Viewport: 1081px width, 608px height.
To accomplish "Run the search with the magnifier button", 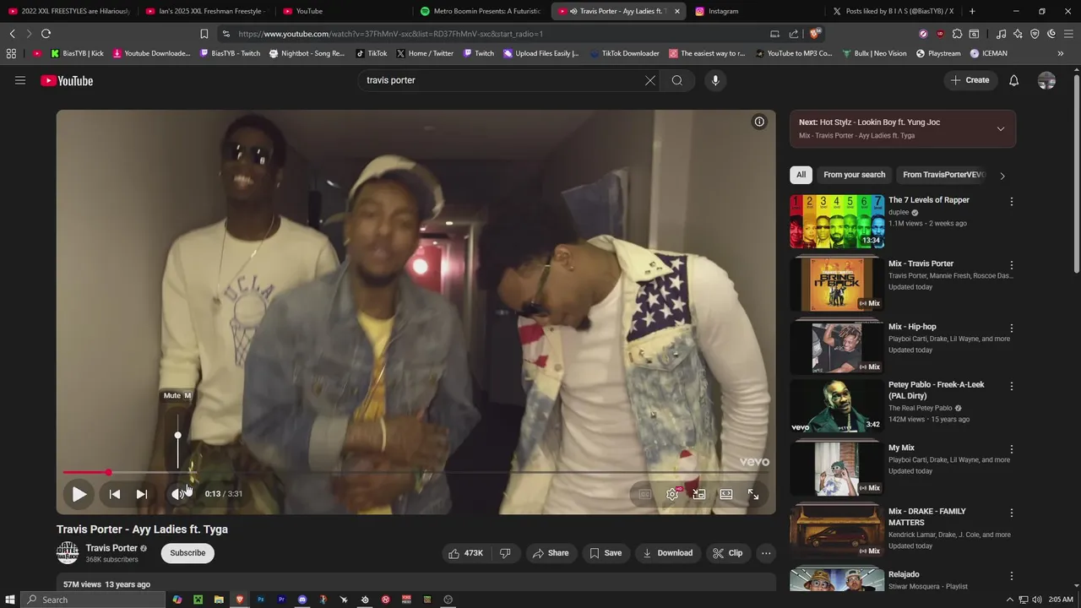I will coord(677,80).
